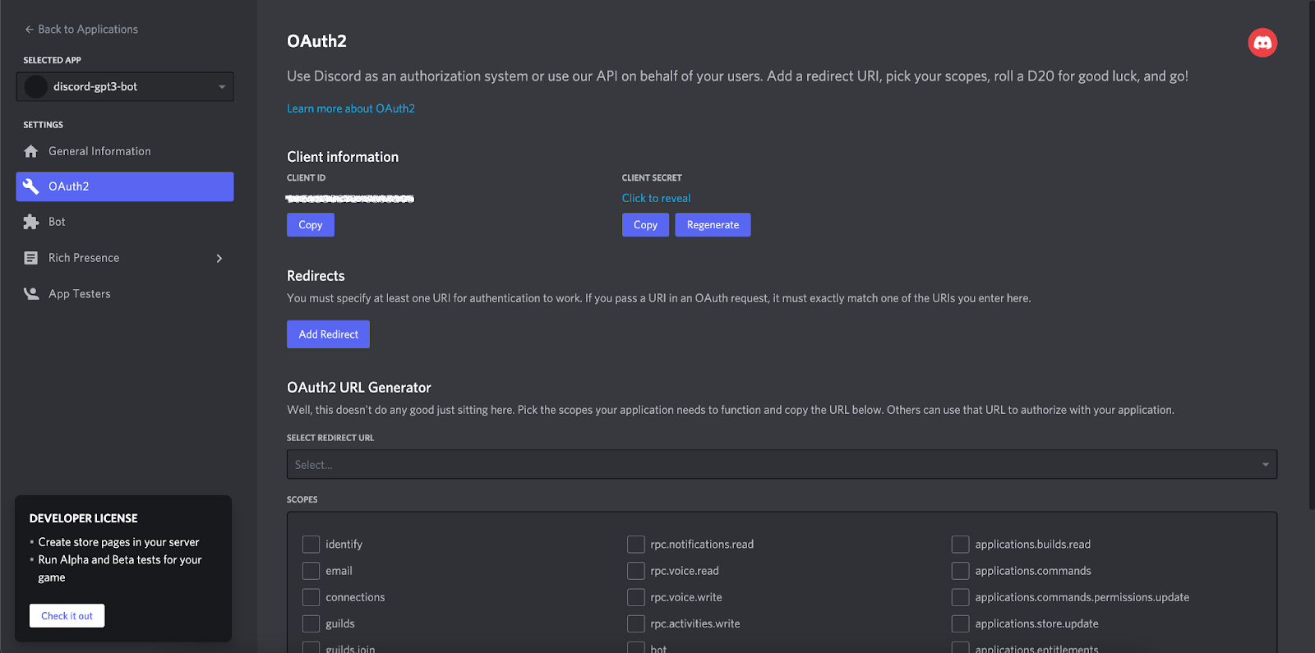The width and height of the screenshot is (1315, 653).
Task: Enable applications.builds.read scope
Action: pos(960,544)
